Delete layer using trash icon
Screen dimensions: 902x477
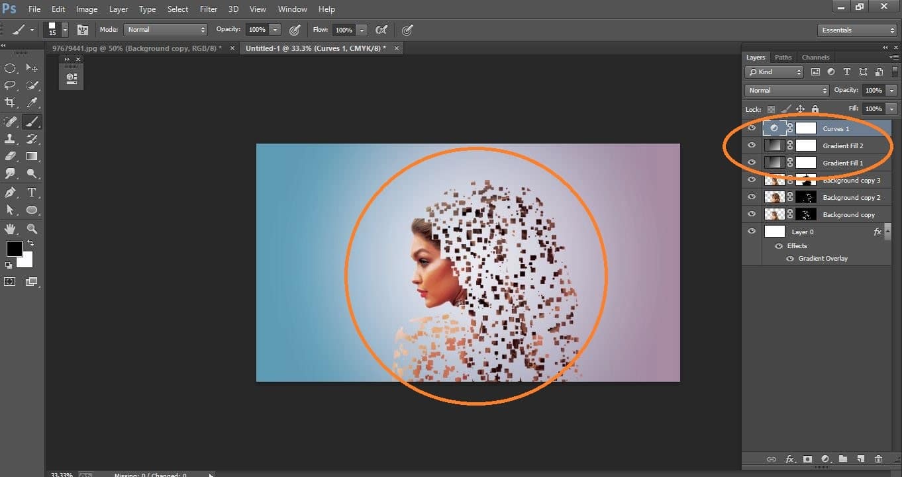point(879,459)
